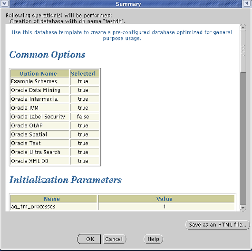
Task: Click scrollbar down arrow
Action: click(243, 208)
